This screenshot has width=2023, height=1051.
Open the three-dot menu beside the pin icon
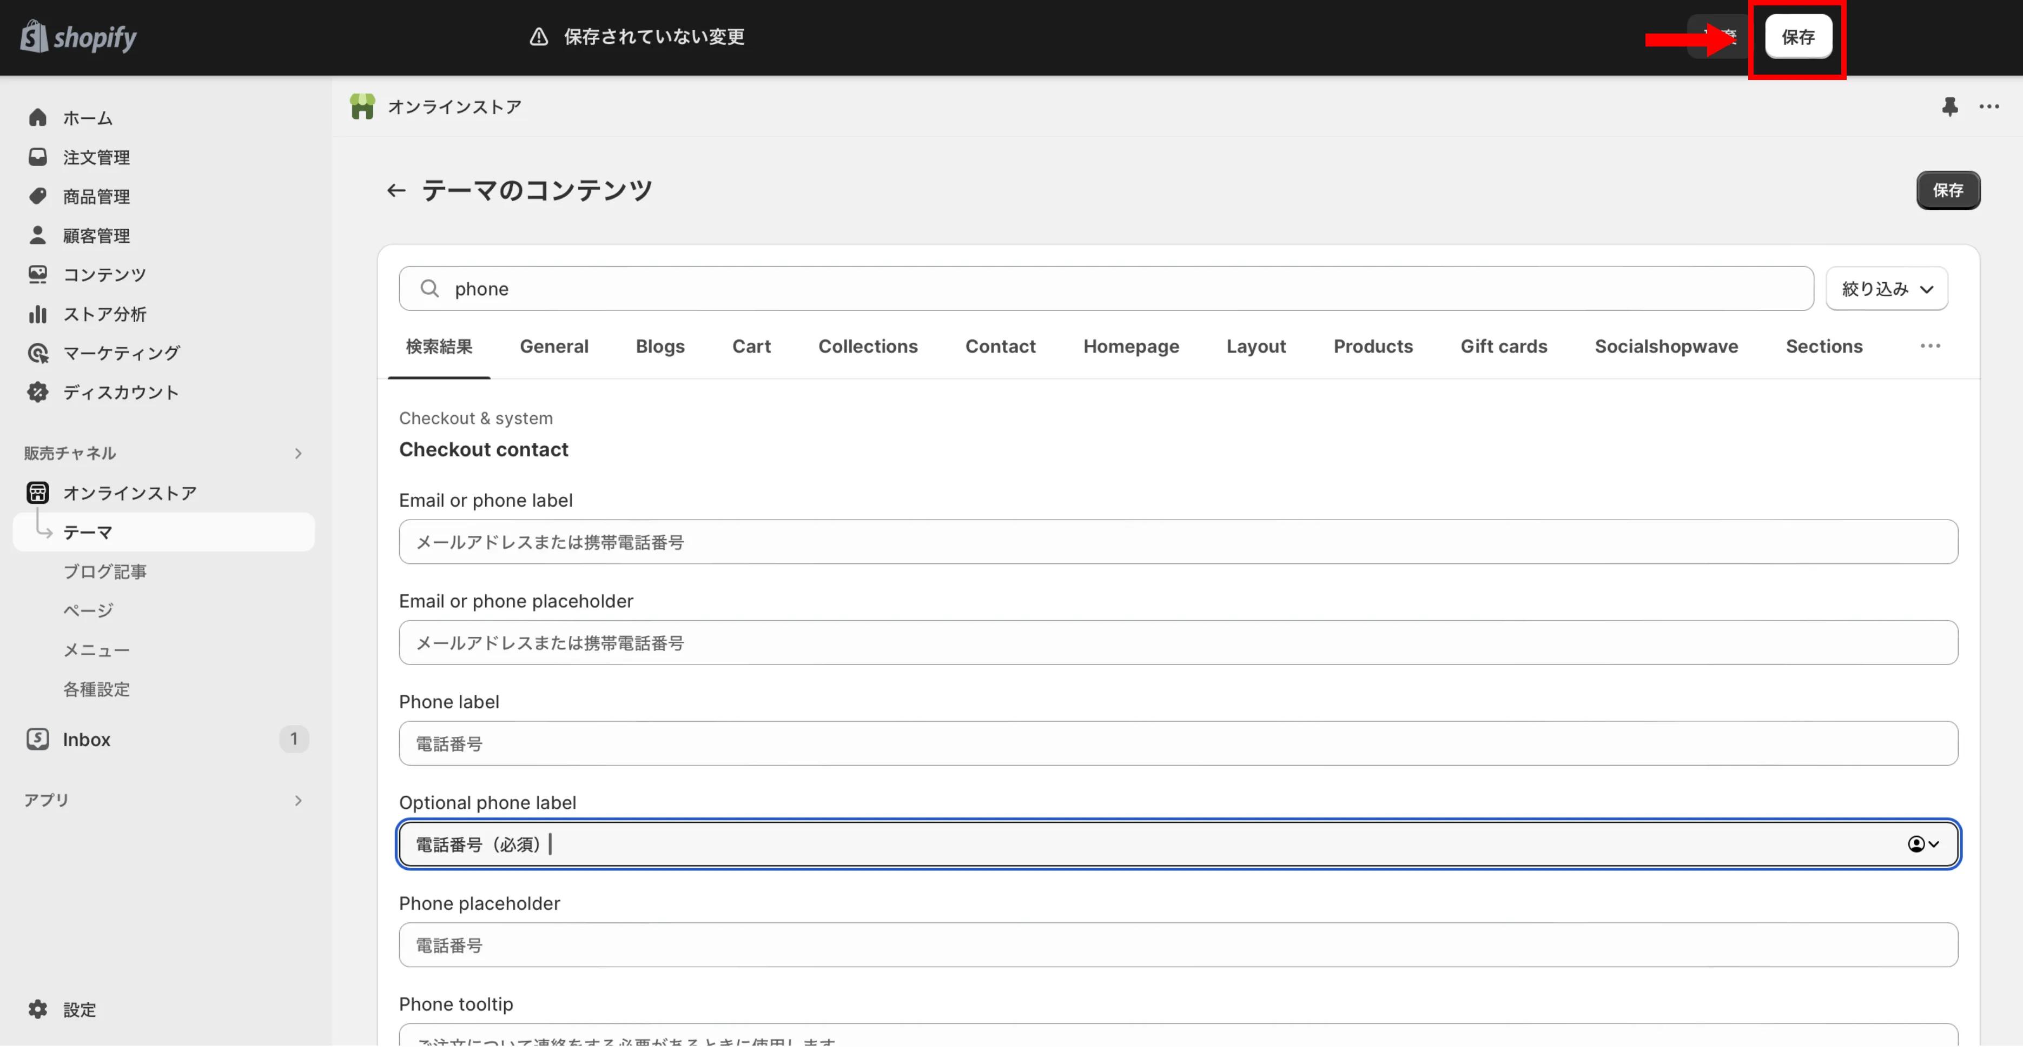click(x=1988, y=107)
